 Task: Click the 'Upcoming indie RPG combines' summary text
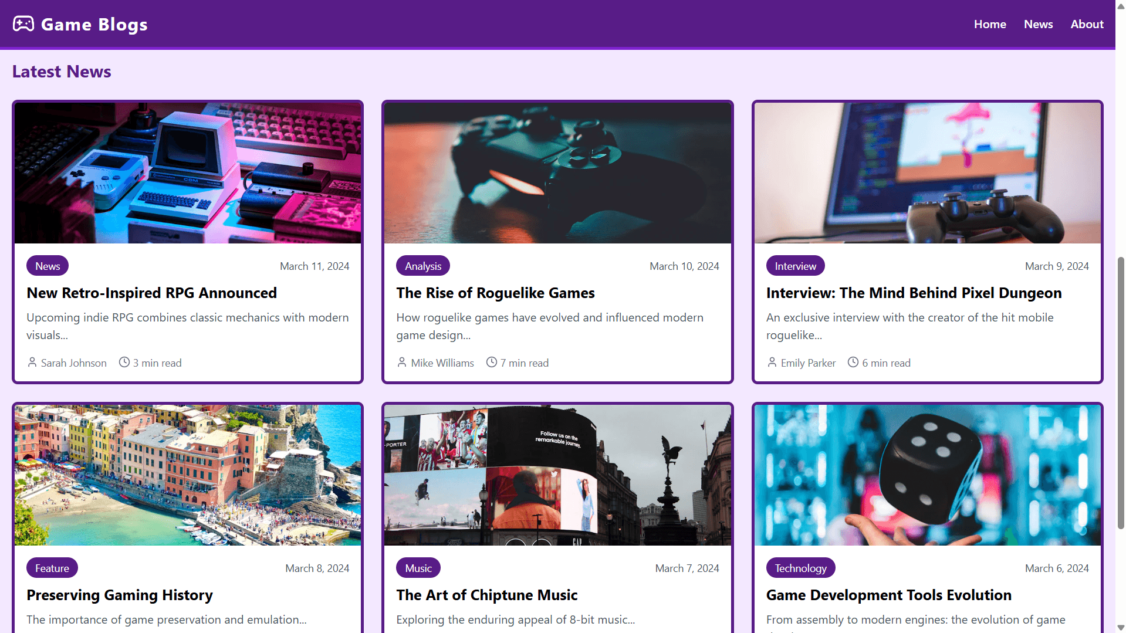(188, 326)
